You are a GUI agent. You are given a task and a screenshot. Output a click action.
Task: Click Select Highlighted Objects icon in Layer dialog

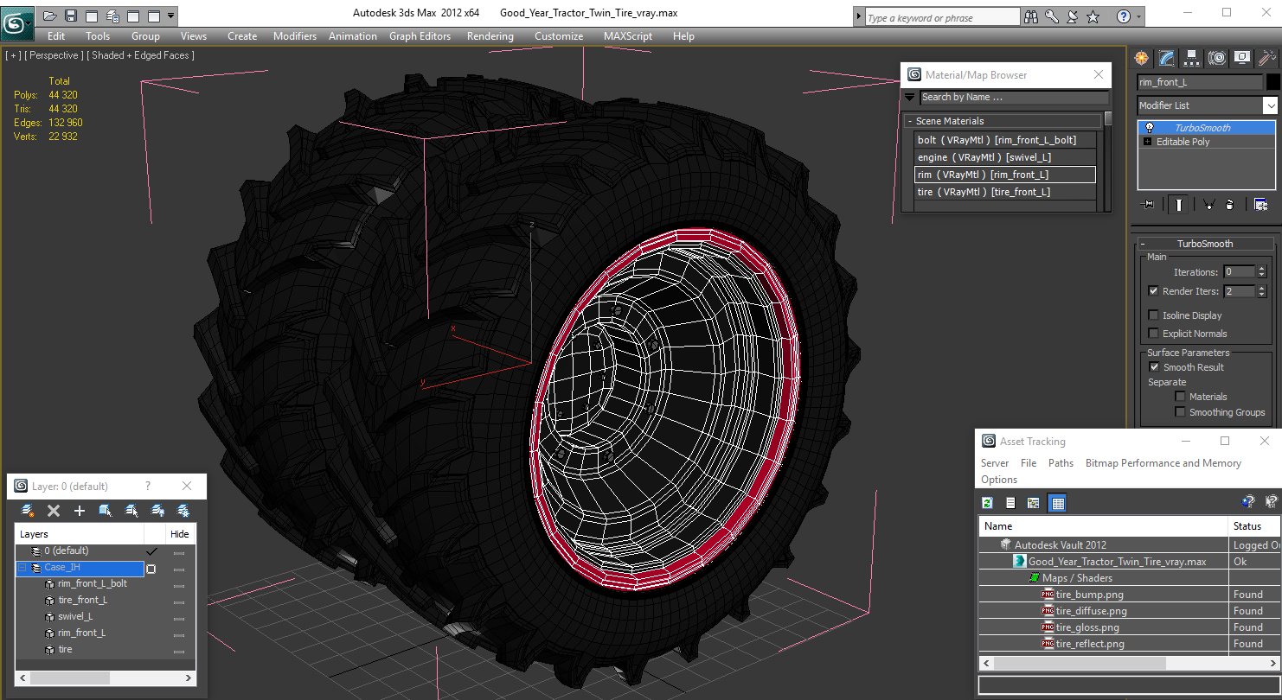pos(105,511)
